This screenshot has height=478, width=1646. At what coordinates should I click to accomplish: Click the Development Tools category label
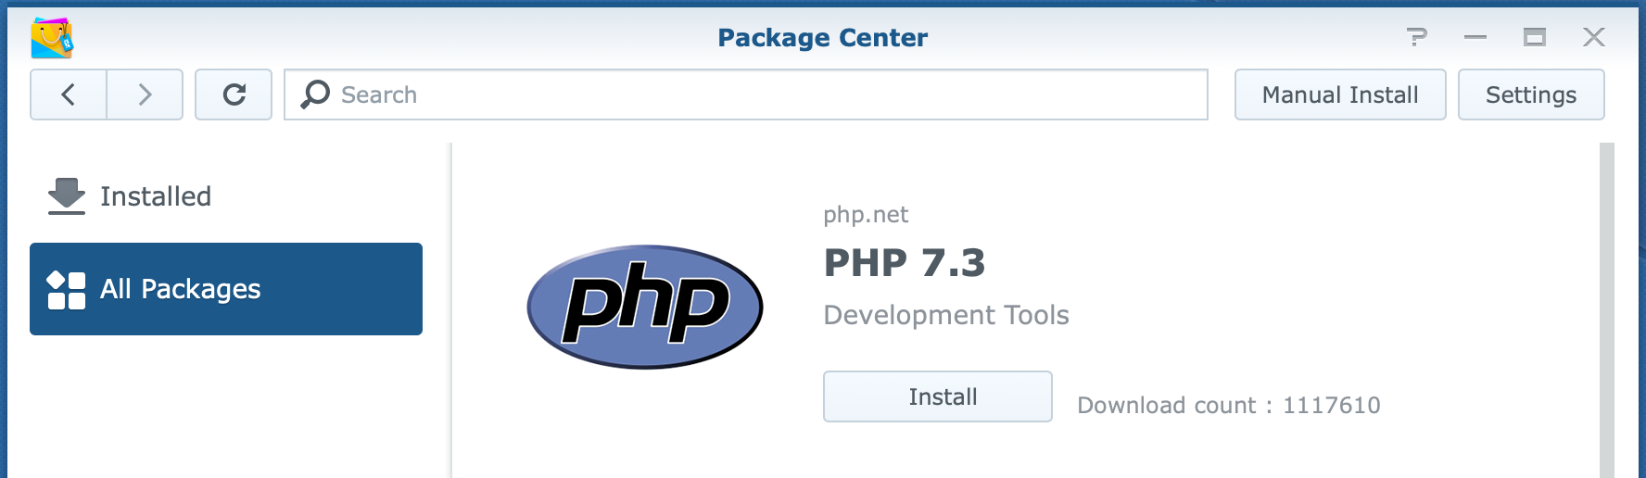point(946,315)
